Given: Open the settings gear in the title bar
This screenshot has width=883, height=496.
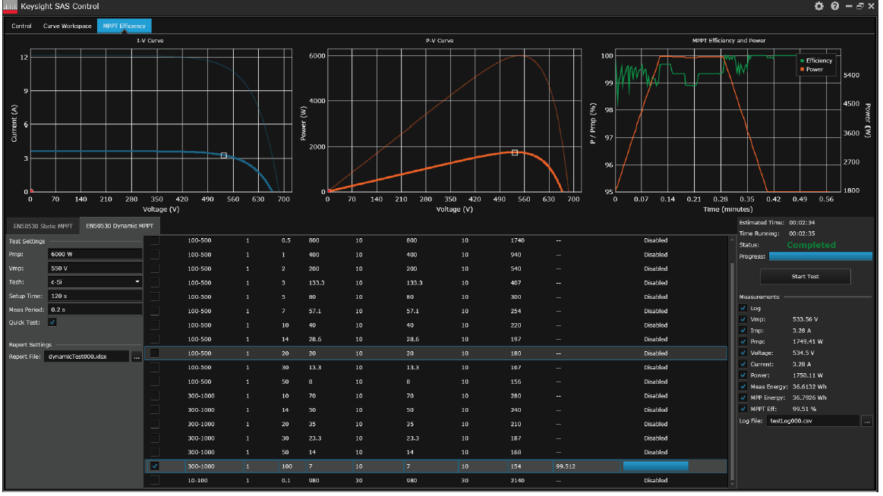Looking at the screenshot, I should 818,6.
